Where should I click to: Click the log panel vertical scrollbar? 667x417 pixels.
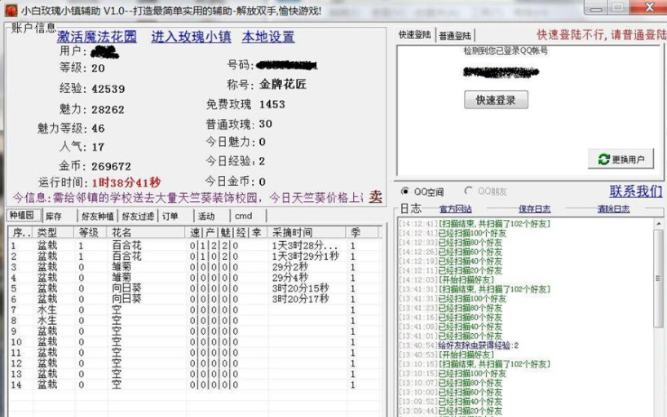[x=659, y=309]
